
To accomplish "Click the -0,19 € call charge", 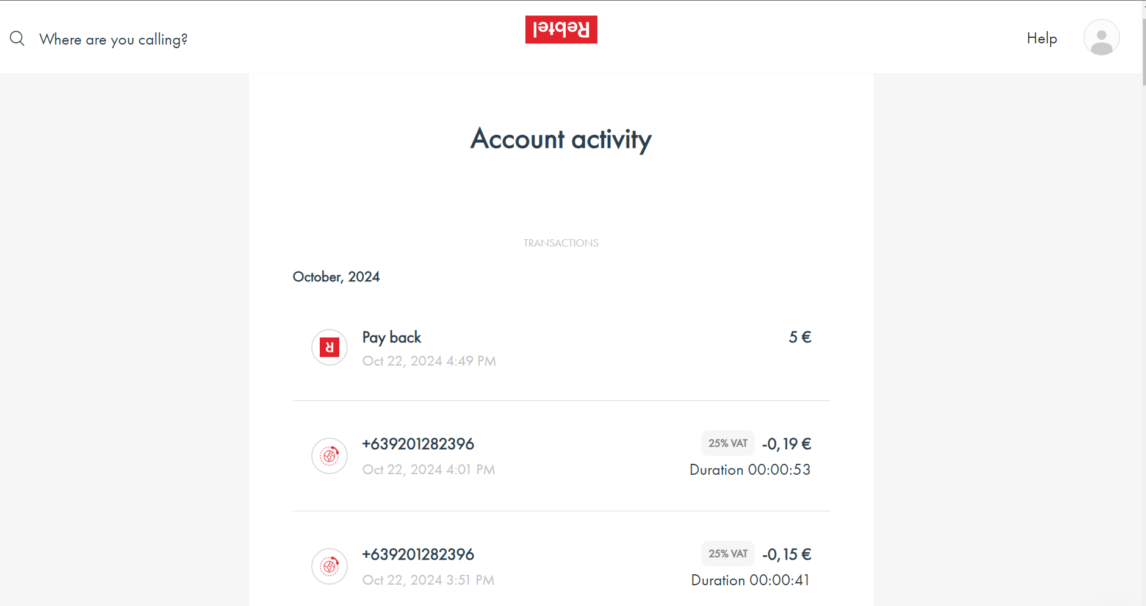I will pos(787,444).
